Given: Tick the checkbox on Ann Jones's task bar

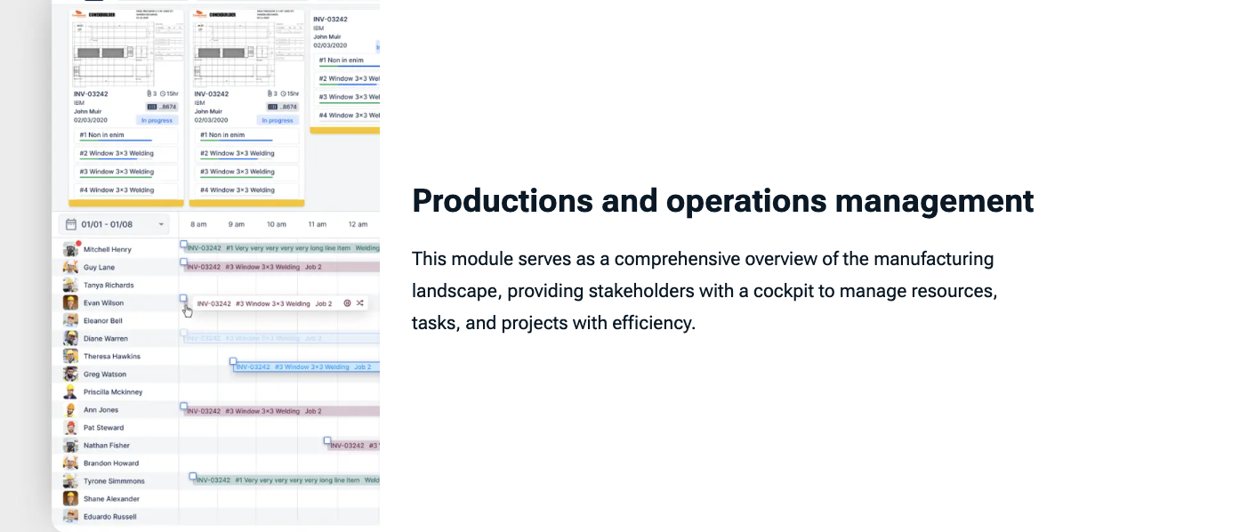Looking at the screenshot, I should point(184,407).
